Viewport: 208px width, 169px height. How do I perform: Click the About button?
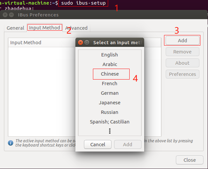point(183,63)
